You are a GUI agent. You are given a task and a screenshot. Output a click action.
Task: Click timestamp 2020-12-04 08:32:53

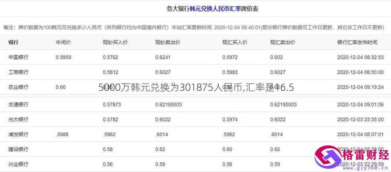360,57
